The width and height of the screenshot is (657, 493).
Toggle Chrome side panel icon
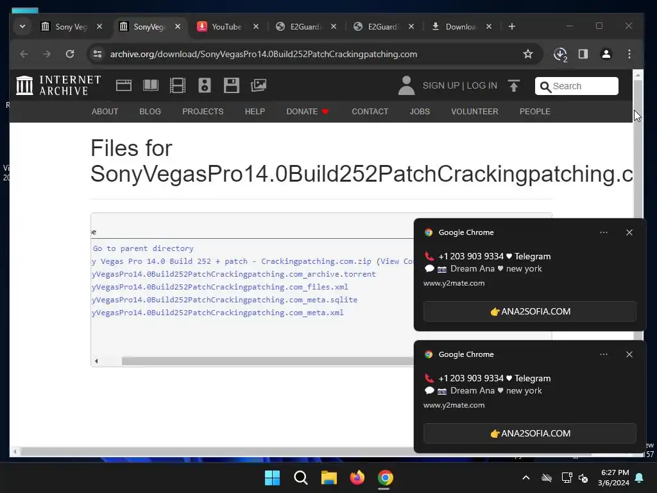583,54
